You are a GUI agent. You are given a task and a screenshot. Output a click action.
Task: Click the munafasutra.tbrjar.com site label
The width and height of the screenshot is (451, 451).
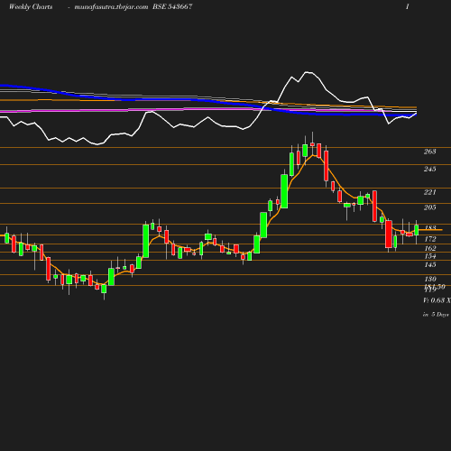[111, 7]
